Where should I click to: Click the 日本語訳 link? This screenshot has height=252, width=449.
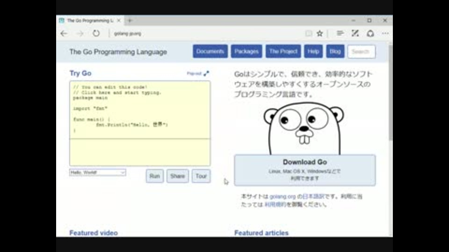pos(313,196)
